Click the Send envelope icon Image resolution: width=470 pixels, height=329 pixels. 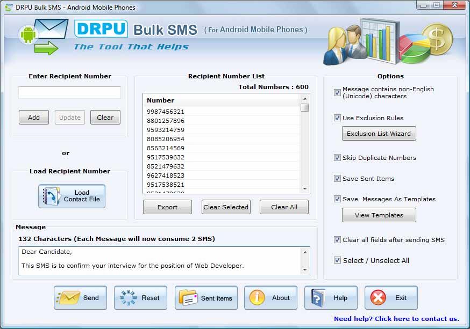click(x=68, y=297)
